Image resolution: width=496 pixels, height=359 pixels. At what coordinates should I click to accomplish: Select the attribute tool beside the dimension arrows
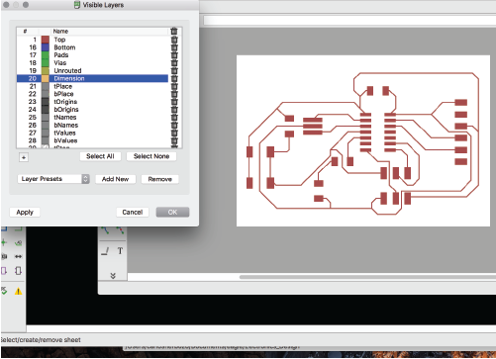point(4,256)
